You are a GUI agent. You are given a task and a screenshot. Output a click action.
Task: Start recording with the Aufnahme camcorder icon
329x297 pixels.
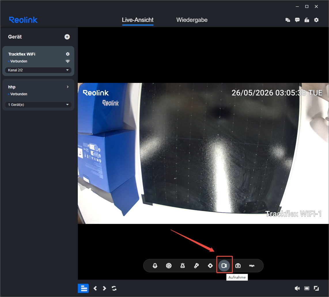(224, 266)
